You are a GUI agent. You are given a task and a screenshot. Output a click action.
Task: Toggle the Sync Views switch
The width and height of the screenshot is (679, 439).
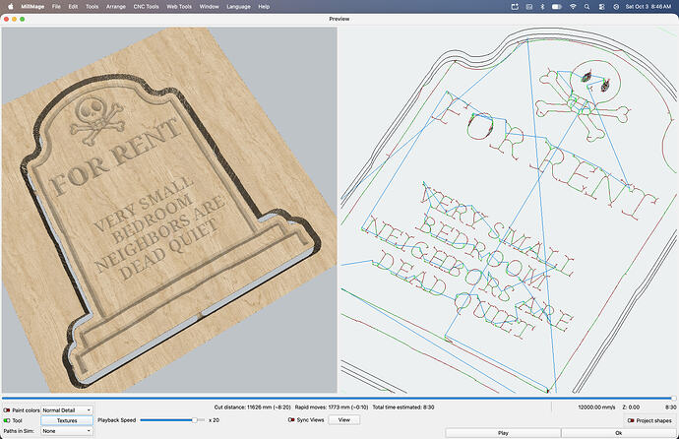pos(291,419)
